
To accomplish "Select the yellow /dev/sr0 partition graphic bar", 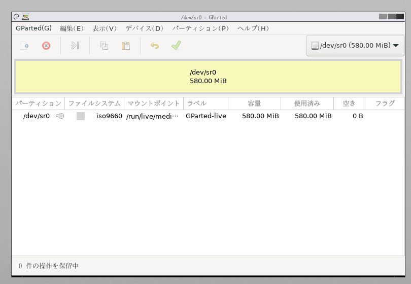I will coord(208,77).
